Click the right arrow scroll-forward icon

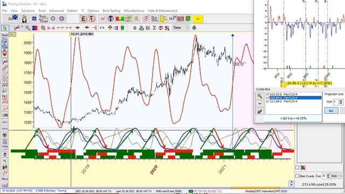[78, 27]
